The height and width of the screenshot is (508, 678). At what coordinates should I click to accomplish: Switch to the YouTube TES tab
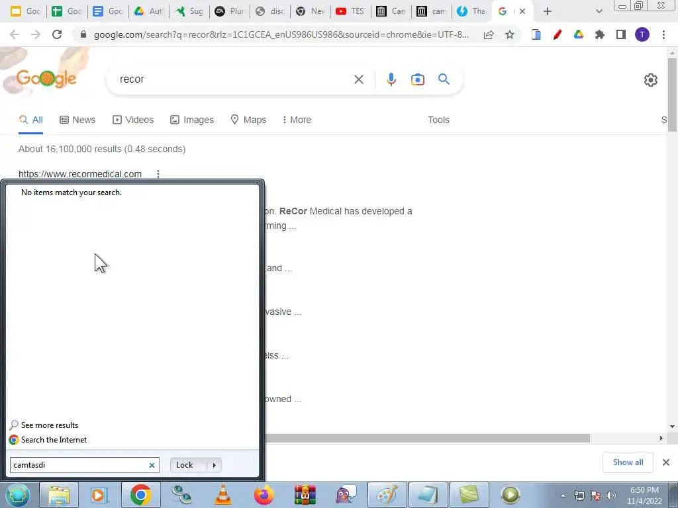point(350,11)
